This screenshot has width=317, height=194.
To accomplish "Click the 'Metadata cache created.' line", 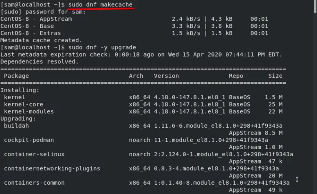I will [x=41, y=40].
